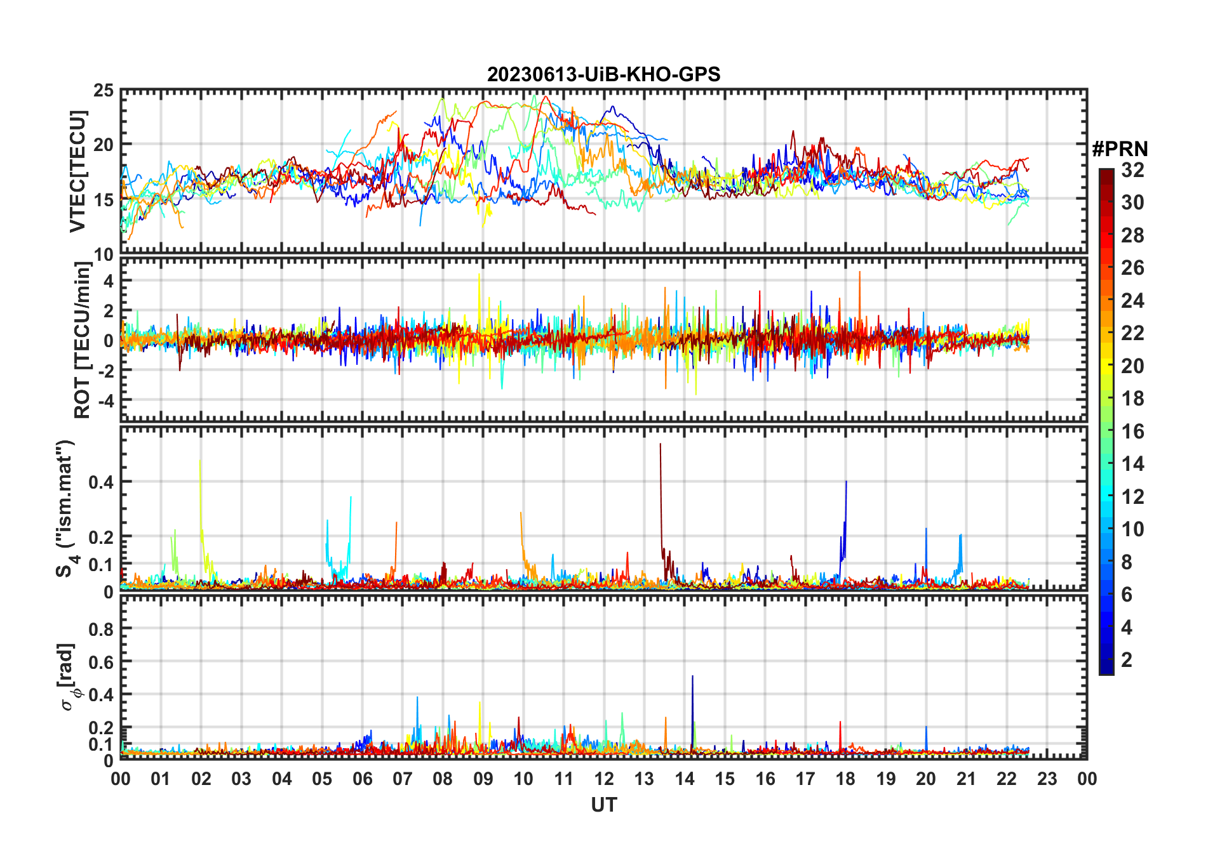Click colorbar tick label 10

point(1132,529)
